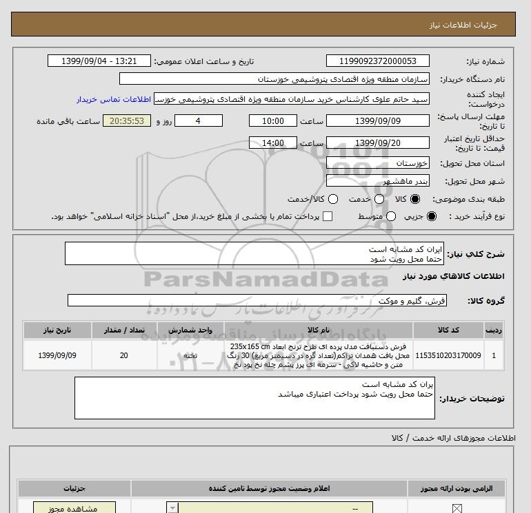
Task: Click the unit cell تخته
Action: 190,355
